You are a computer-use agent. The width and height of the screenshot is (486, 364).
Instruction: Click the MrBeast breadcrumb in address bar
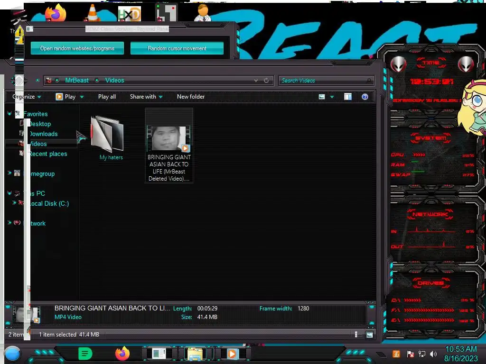point(77,80)
